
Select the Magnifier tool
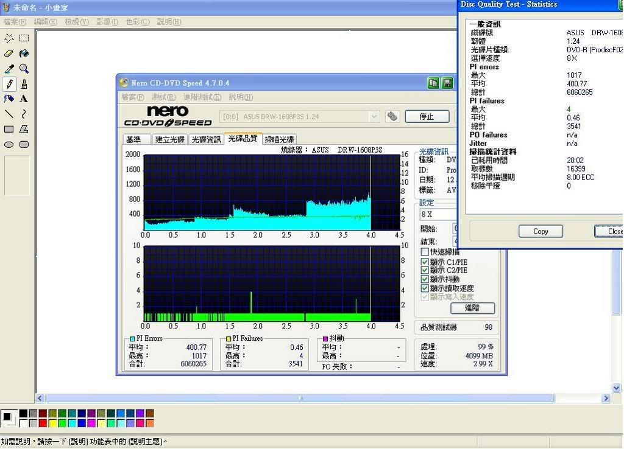point(24,69)
